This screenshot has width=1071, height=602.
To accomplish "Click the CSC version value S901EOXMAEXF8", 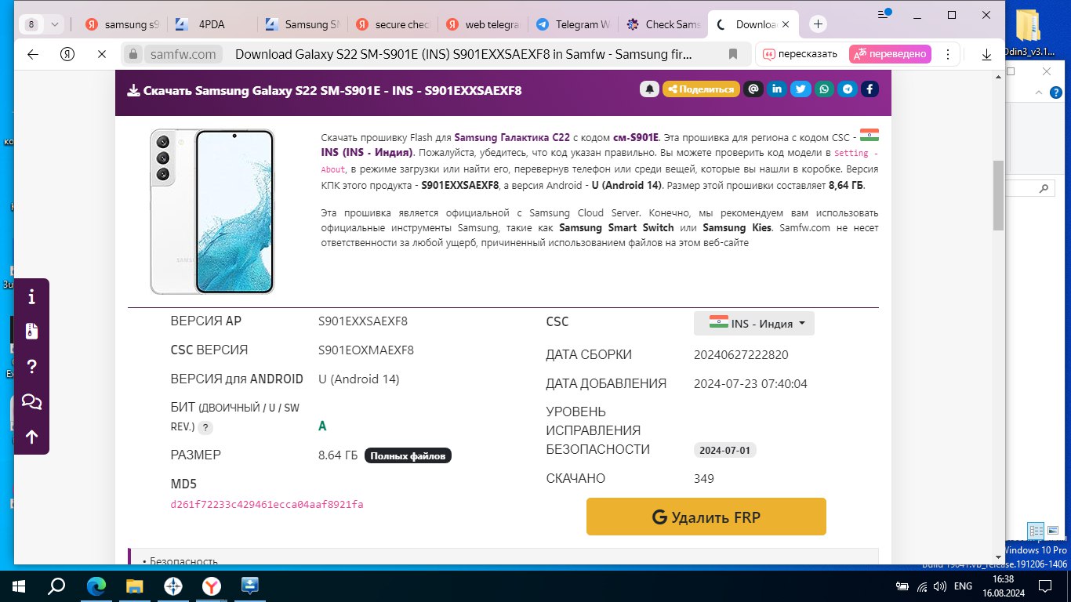I will click(x=366, y=350).
